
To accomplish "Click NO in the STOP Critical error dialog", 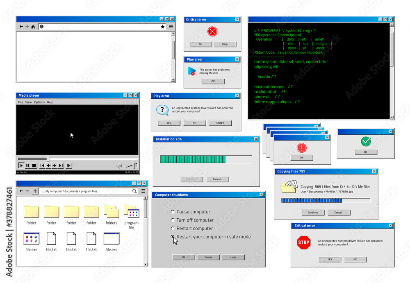I will pos(355,259).
